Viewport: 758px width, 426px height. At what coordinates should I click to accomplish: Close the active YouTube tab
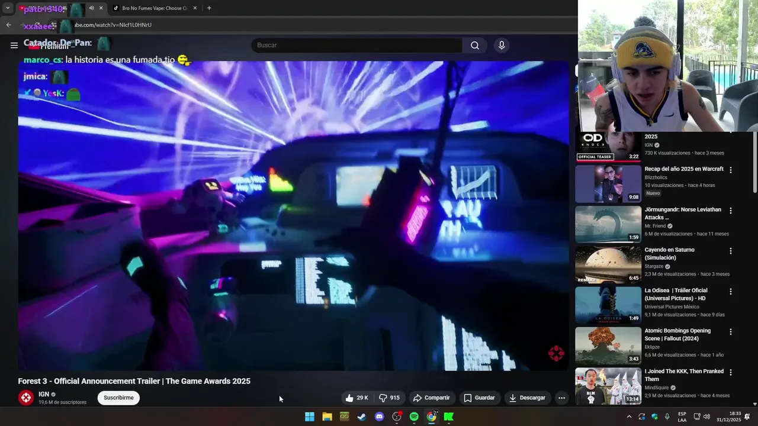[x=101, y=8]
